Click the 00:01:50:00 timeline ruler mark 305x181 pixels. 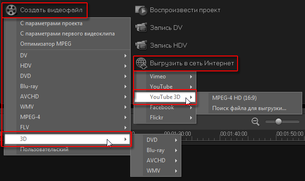[x=290, y=134]
